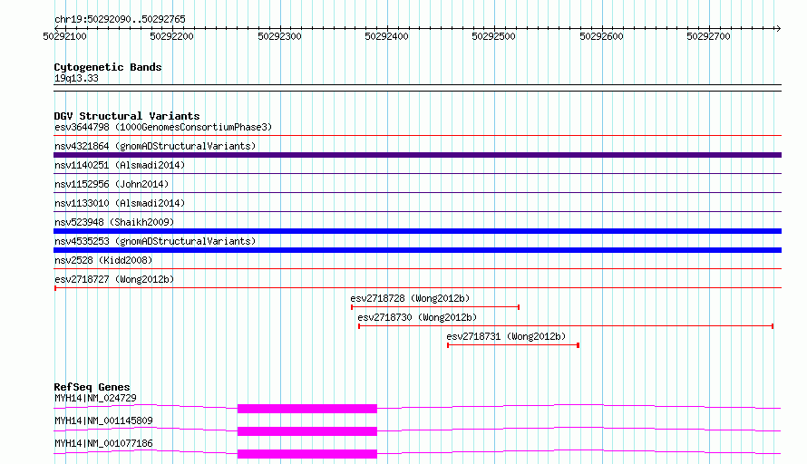Screen dimensions: 807x464
Task: Open variant nsv4321864 gnomAD label
Action: click(x=155, y=146)
